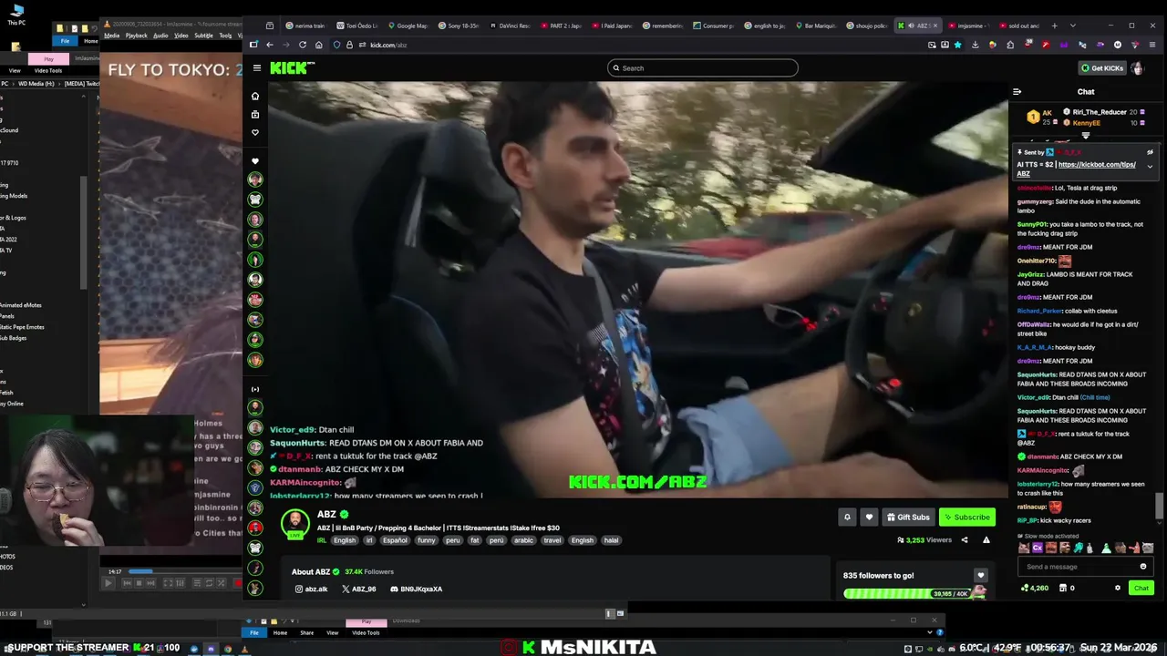Screen dimensions: 1167x656
Task: Switch to the Consumer browser tab
Action: [x=713, y=26]
